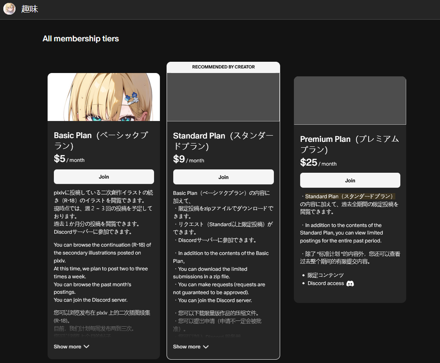
Task: Click the Chinese description paragraph in Premium Plan
Action: coord(350,257)
